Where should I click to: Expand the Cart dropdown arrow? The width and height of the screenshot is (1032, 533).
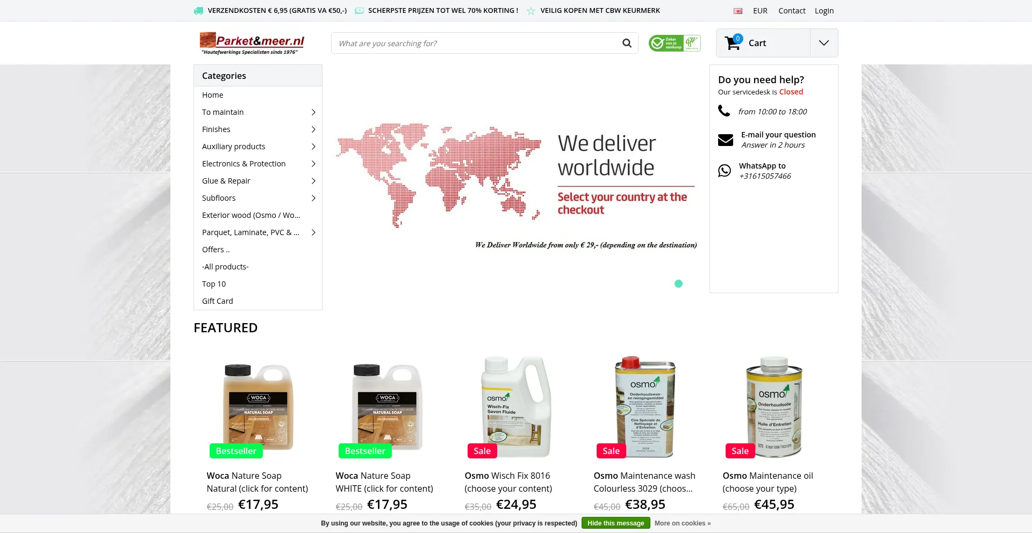824,43
